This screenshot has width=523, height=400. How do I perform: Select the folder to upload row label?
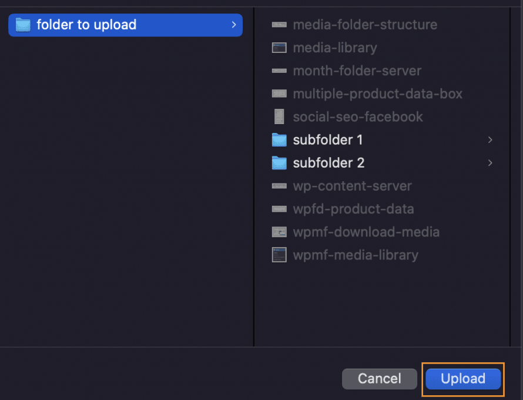pos(86,25)
